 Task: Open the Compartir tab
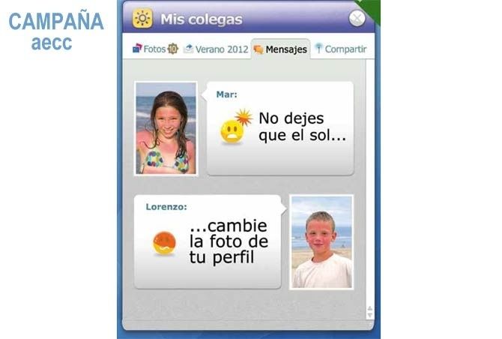(x=341, y=49)
